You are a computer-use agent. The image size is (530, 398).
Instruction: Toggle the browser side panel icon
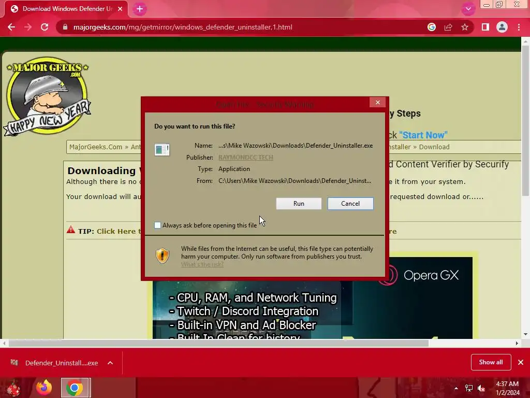tap(485, 27)
